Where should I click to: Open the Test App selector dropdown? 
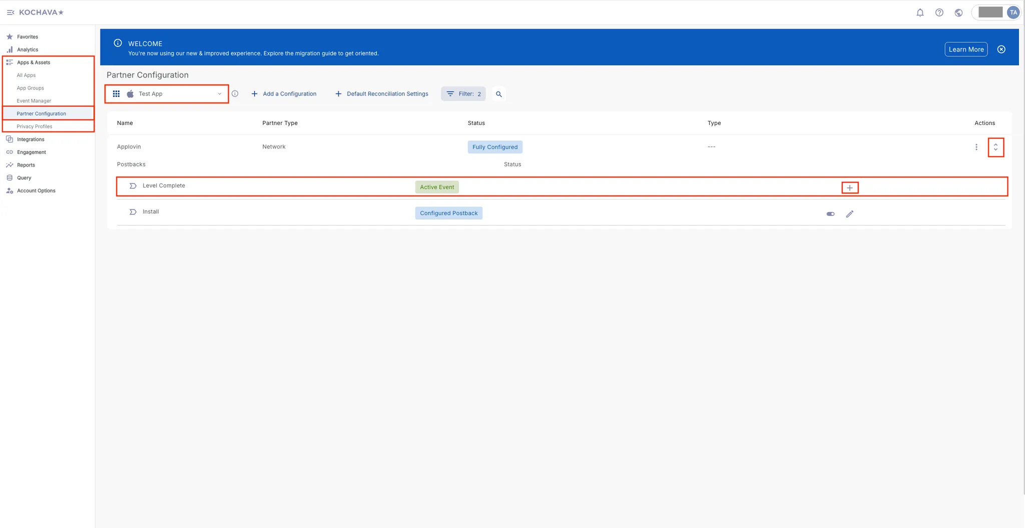click(167, 93)
